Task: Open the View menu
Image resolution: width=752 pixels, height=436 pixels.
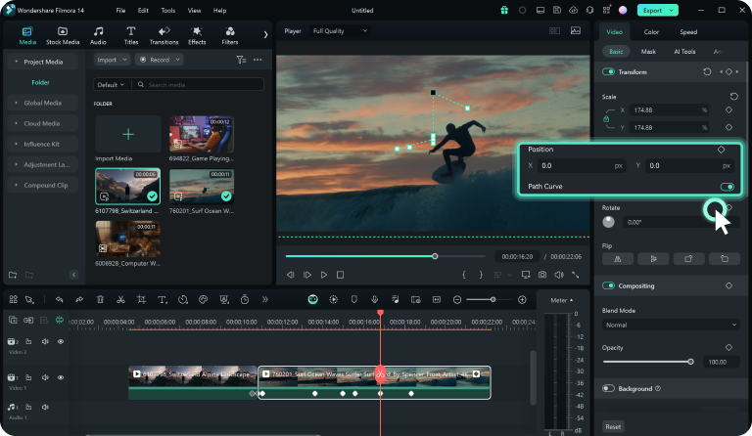Action: (x=194, y=11)
